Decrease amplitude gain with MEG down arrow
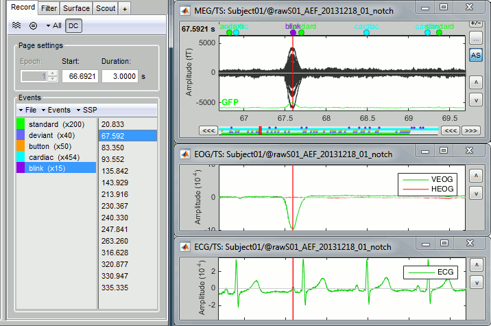Screen dimensions: 491x326 coord(475,101)
